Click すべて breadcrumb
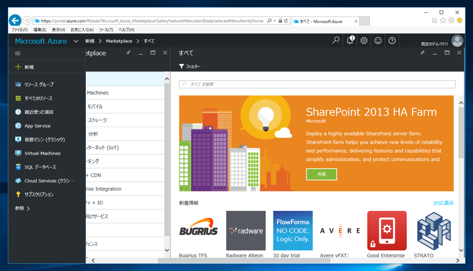Viewport: 473px width, 271px height. point(149,41)
